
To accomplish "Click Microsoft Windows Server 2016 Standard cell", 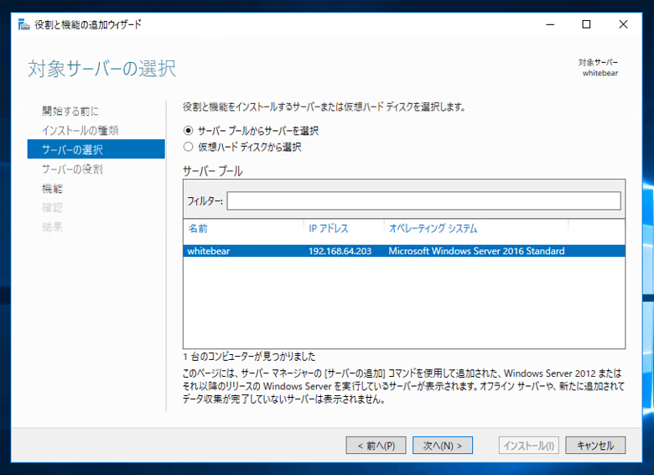I will coord(476,251).
